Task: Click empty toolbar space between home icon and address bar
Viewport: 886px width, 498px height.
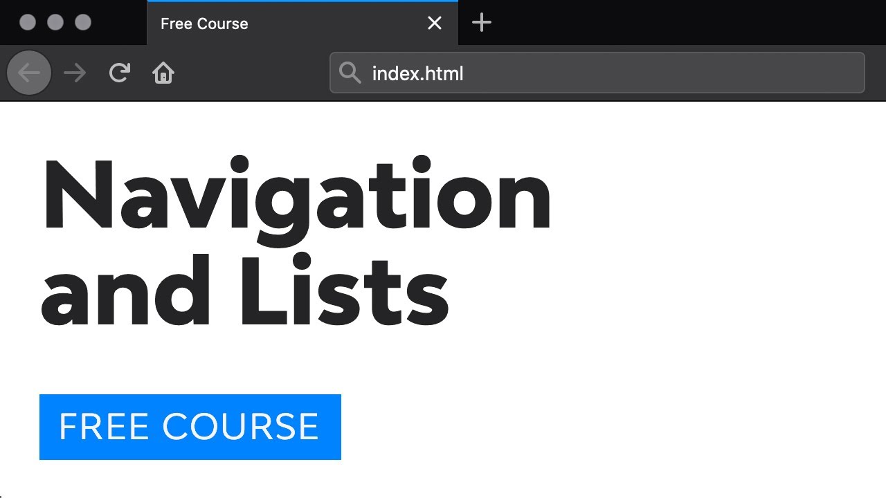Action: (x=253, y=73)
